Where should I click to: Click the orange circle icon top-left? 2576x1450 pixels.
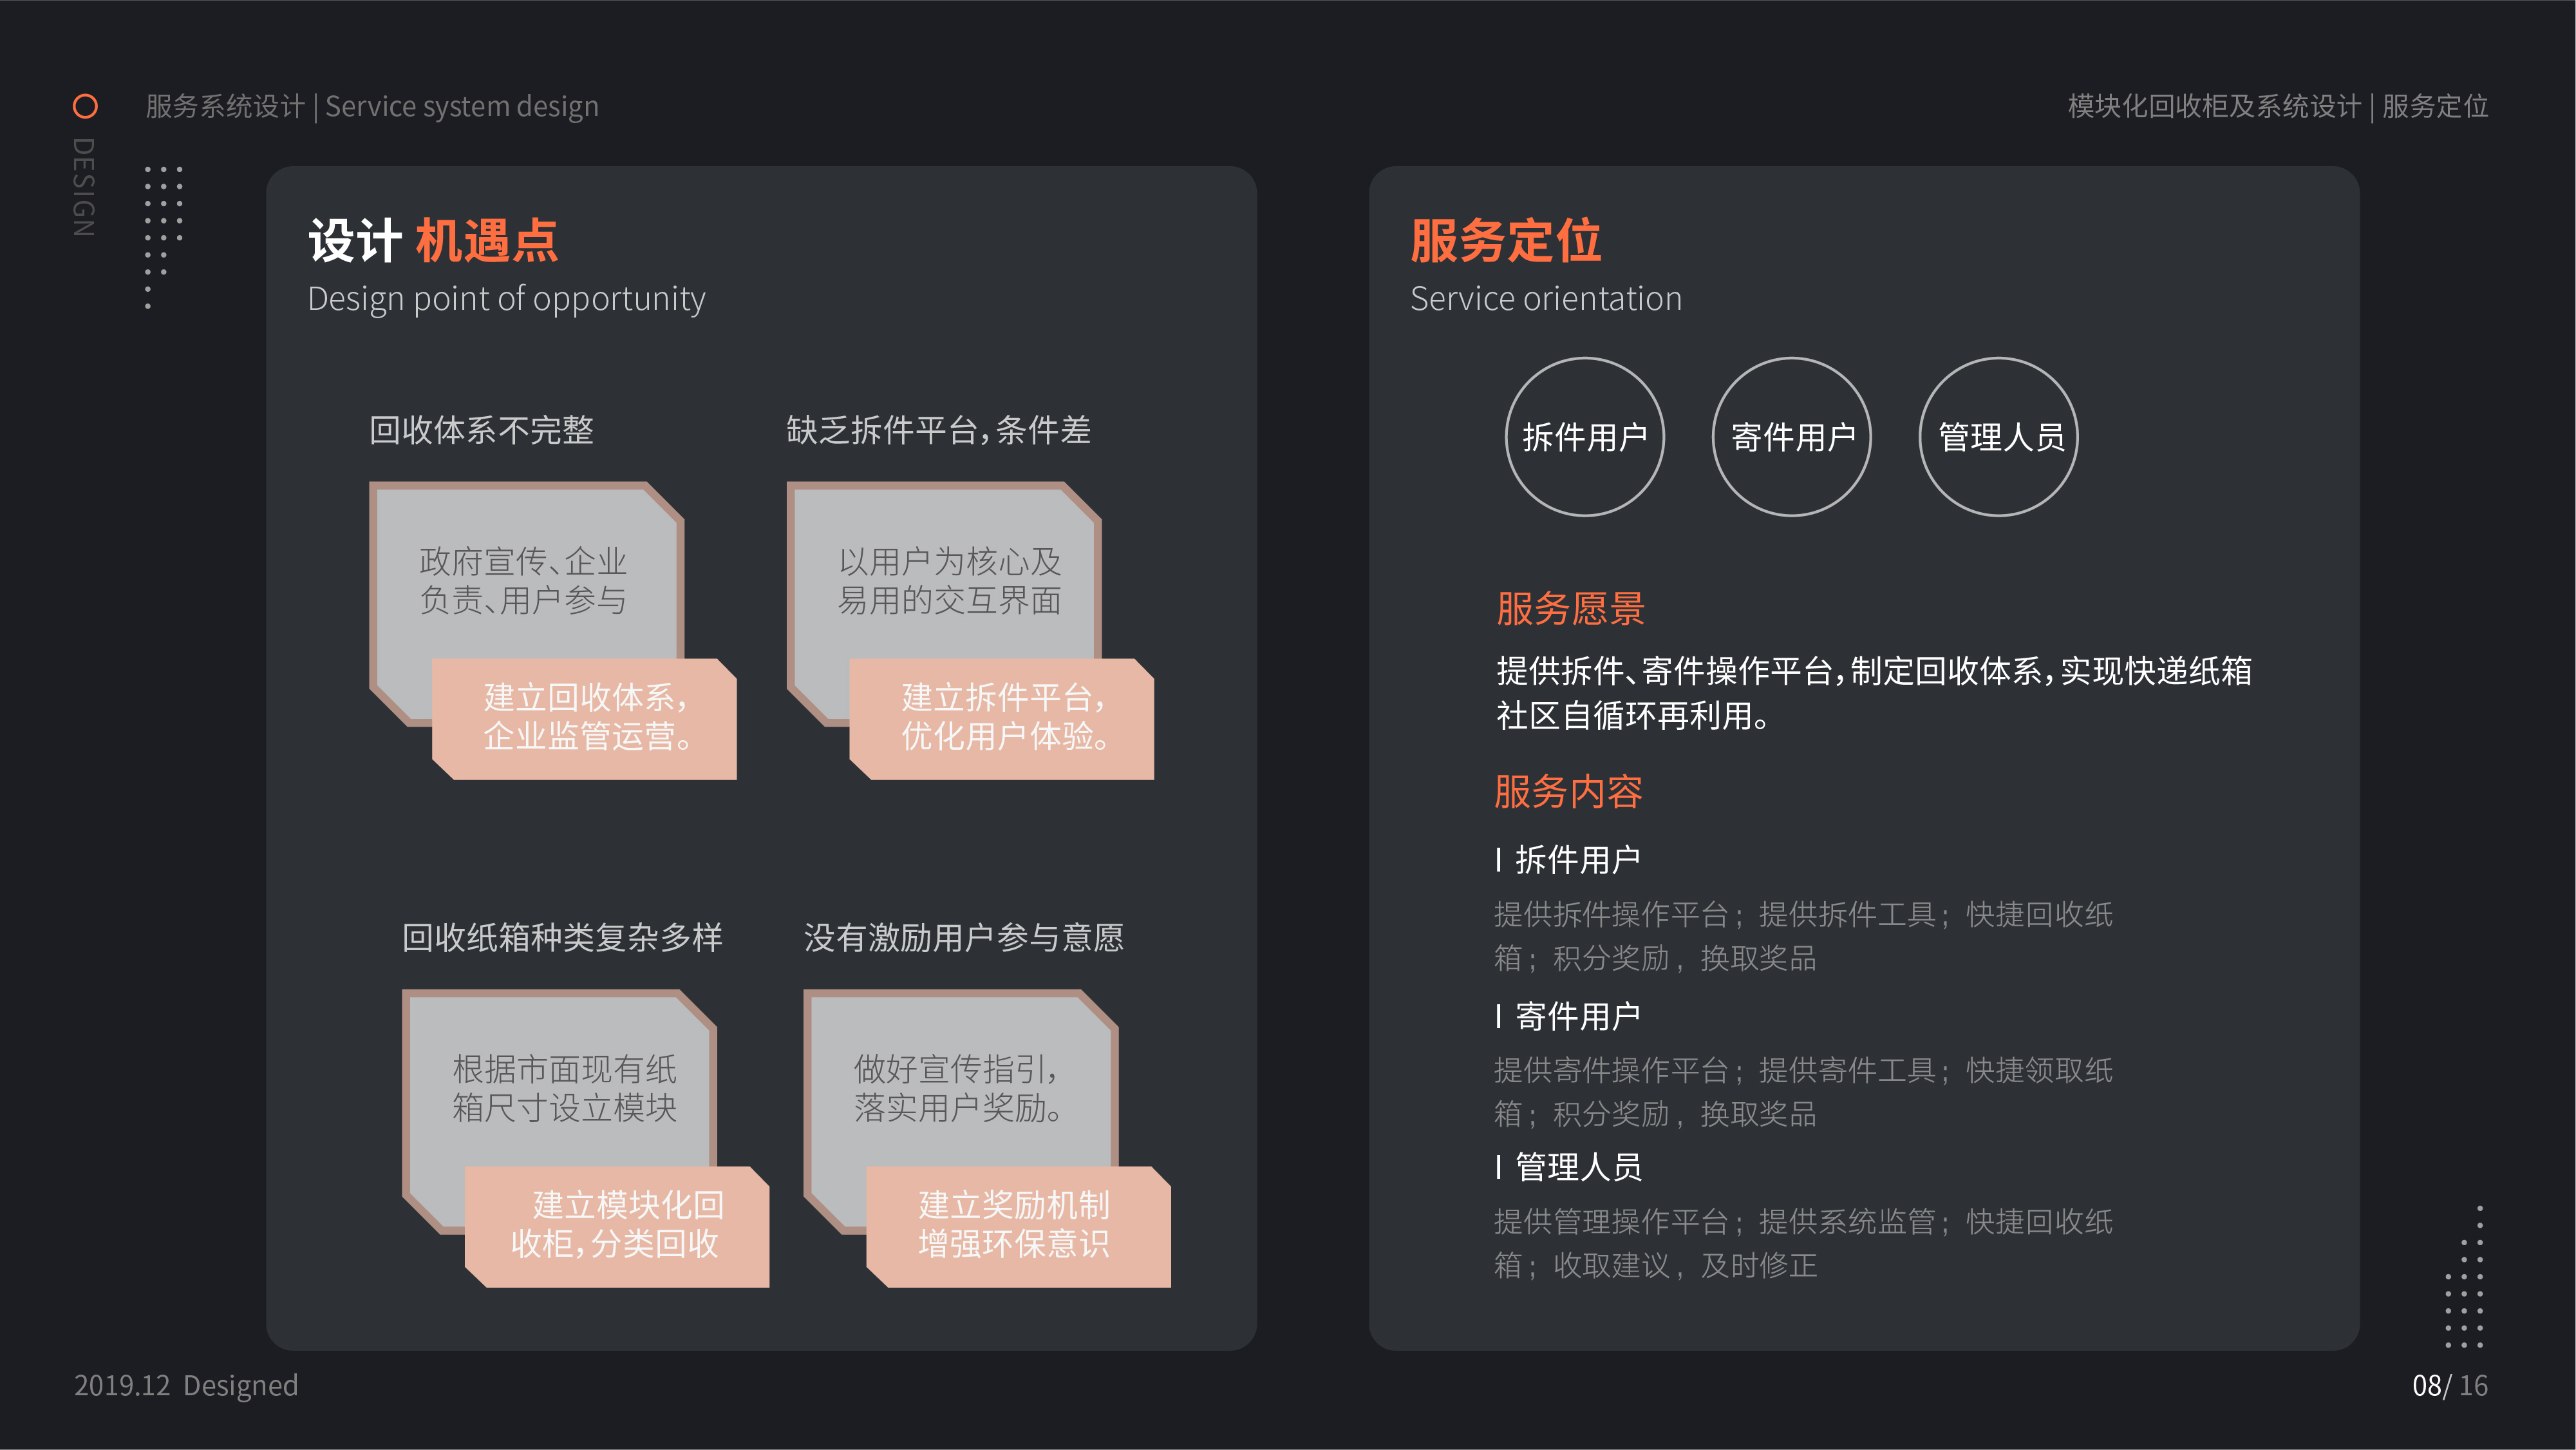pos(85,106)
